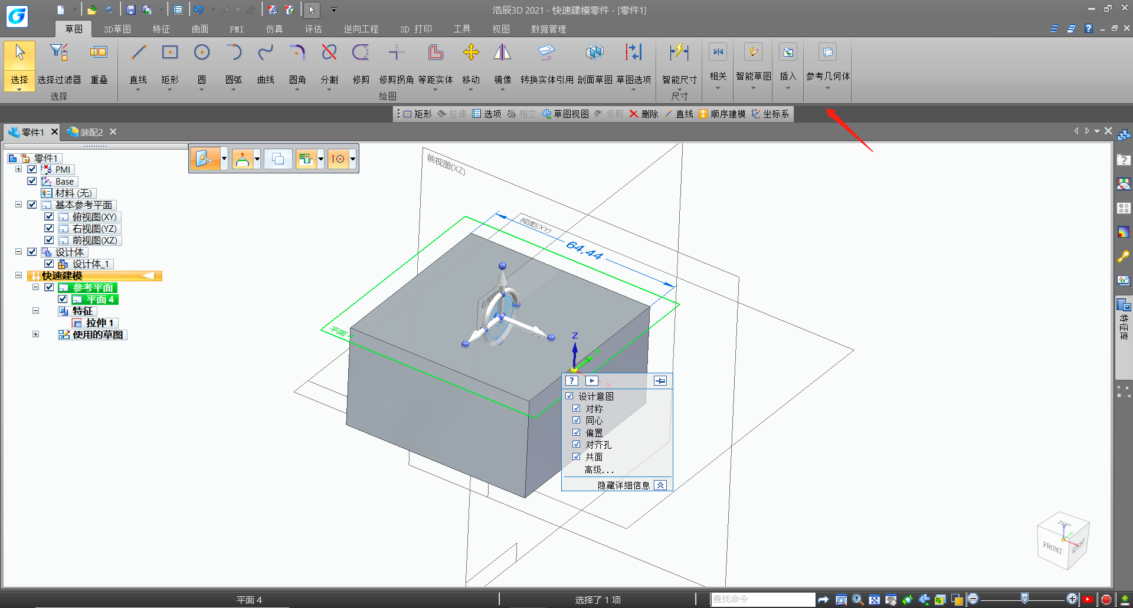Click 删除 in the command bar
Viewport: 1133px width, 608px height.
pos(644,114)
